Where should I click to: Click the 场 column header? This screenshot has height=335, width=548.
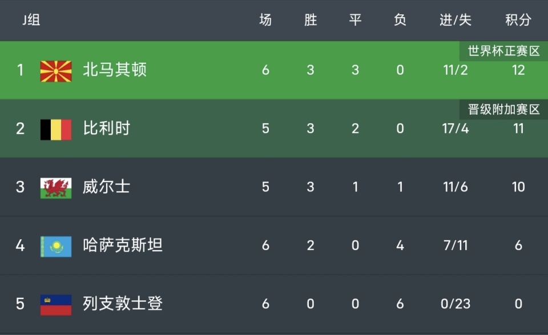[x=265, y=21]
